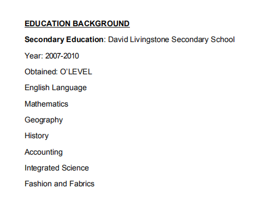
Task: Click the Integrated Science line
Action: pyautogui.click(x=57, y=168)
